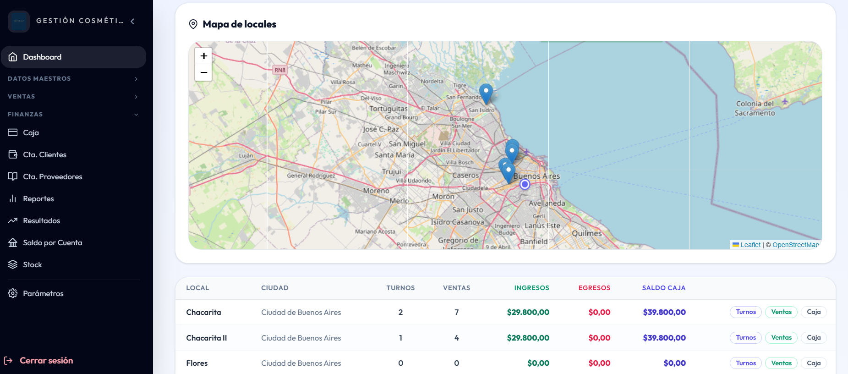Open Caja for the Flores row
Screen dimensions: 848x374
(814, 363)
